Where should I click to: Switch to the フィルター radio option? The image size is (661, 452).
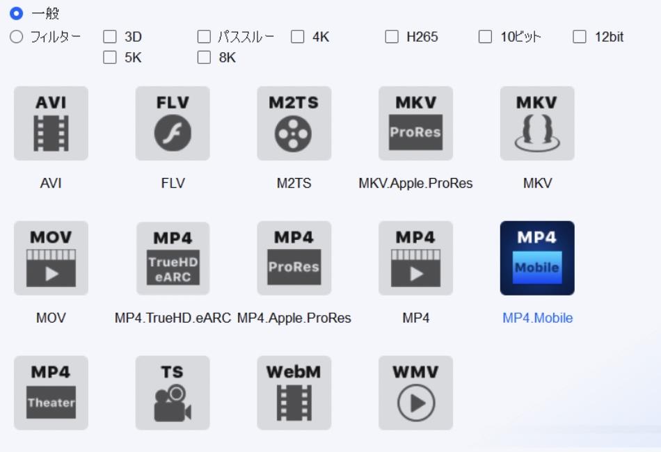(x=16, y=37)
